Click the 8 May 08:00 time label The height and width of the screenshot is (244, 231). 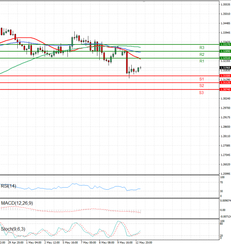(x=107, y=242)
